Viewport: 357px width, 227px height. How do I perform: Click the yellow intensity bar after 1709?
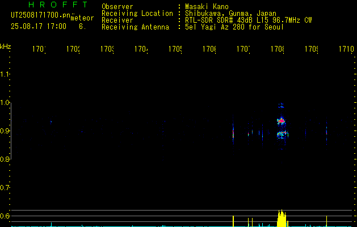coord(327,221)
